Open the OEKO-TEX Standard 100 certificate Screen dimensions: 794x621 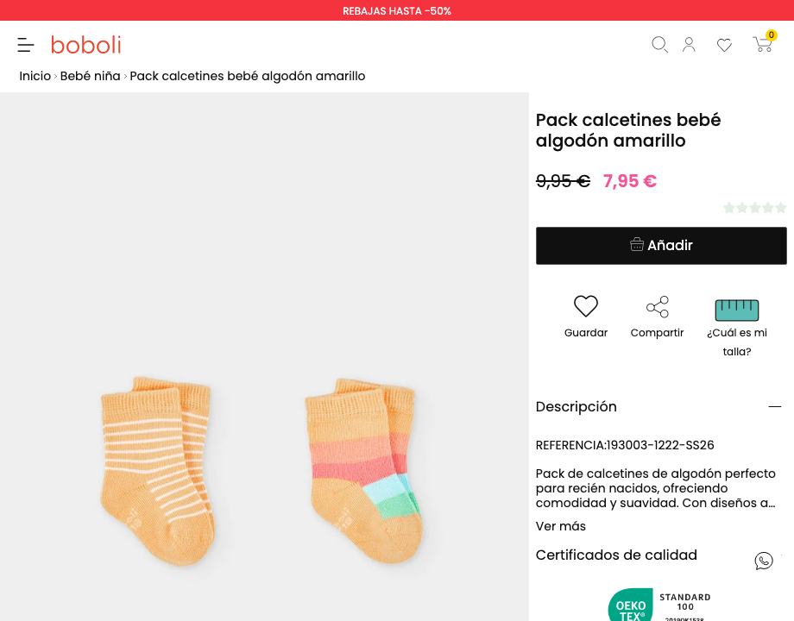click(x=660, y=605)
